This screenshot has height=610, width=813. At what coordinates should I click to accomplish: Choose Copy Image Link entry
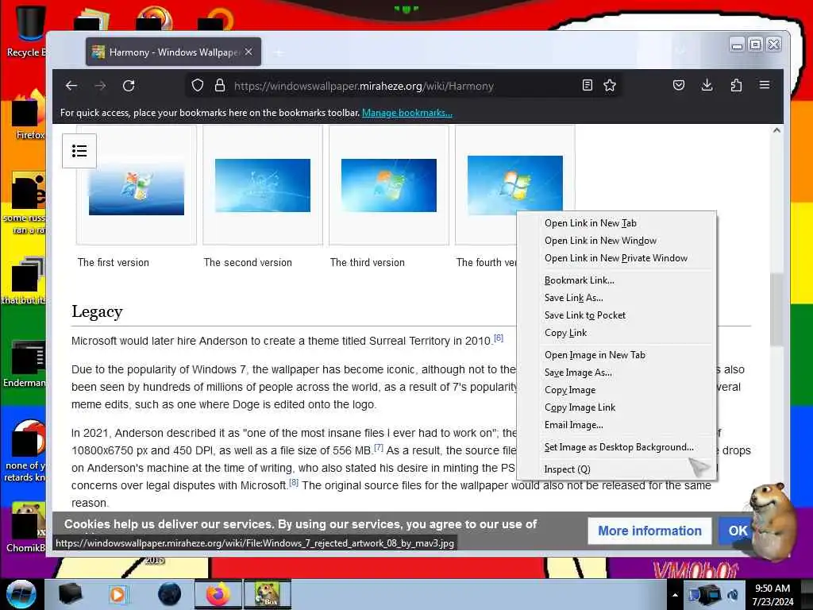pyautogui.click(x=616, y=407)
